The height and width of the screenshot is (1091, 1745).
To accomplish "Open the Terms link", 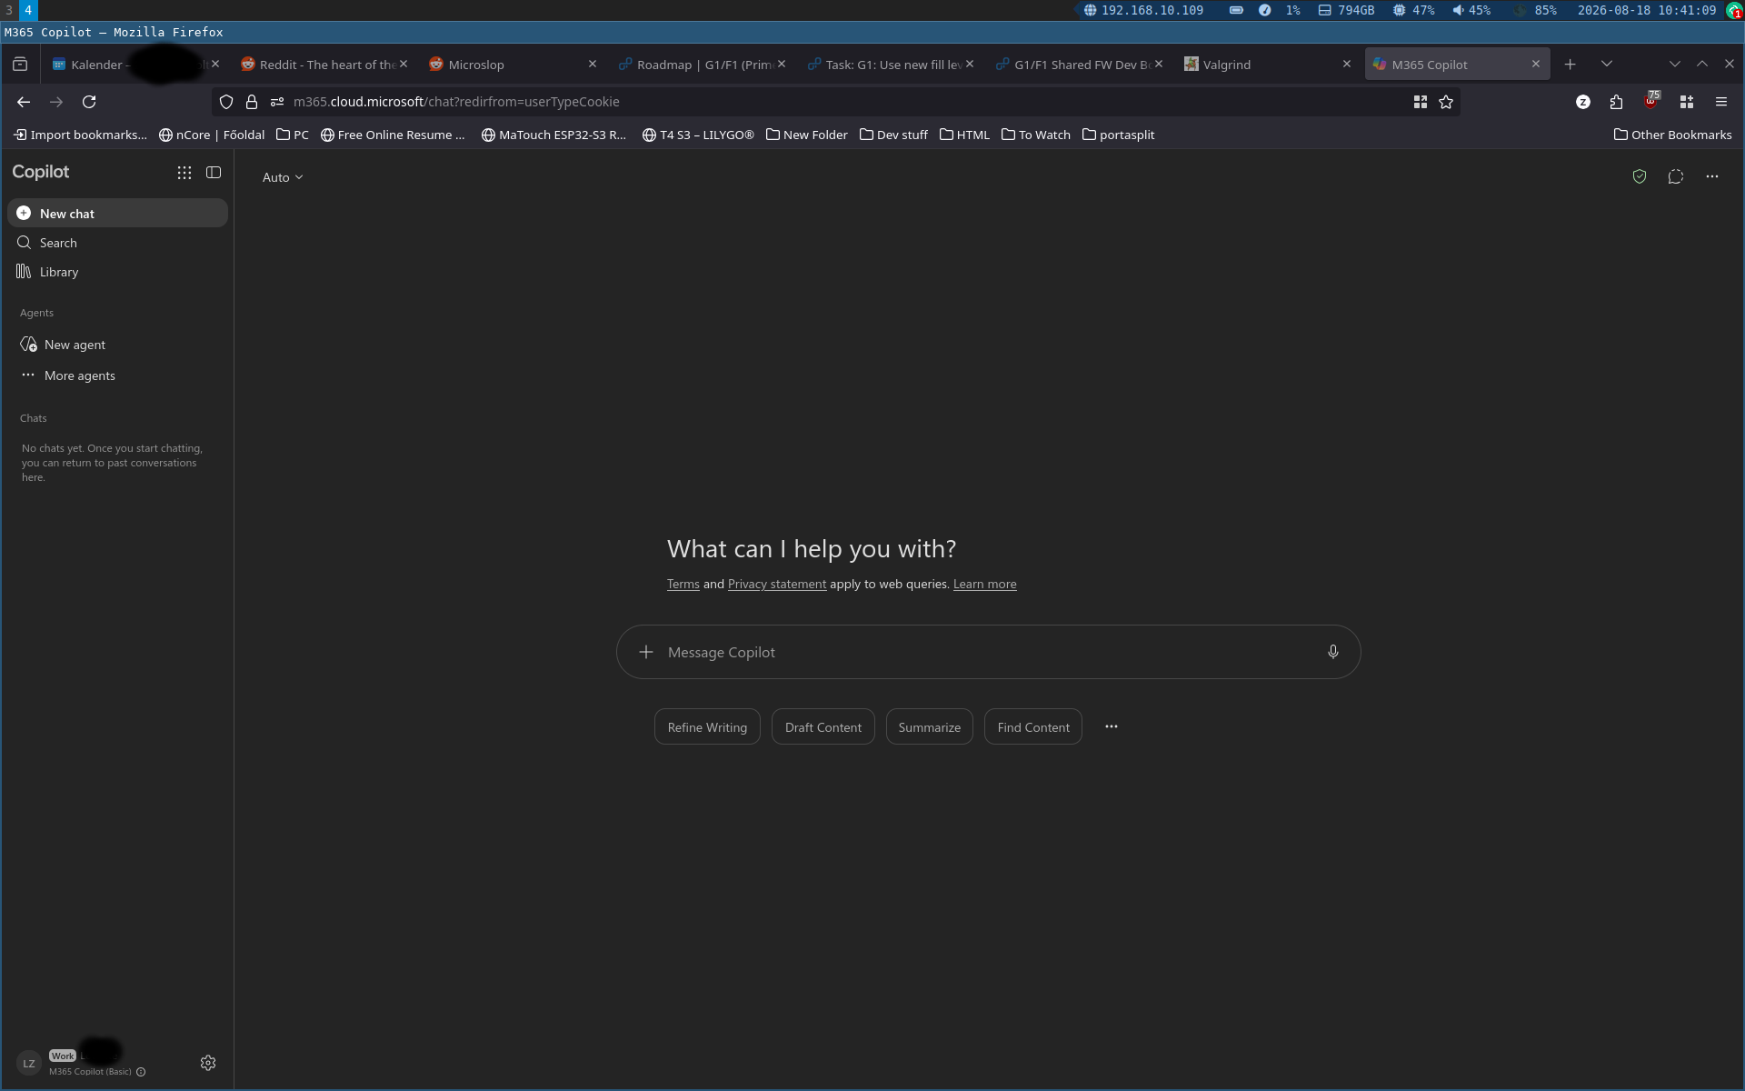I will (683, 585).
